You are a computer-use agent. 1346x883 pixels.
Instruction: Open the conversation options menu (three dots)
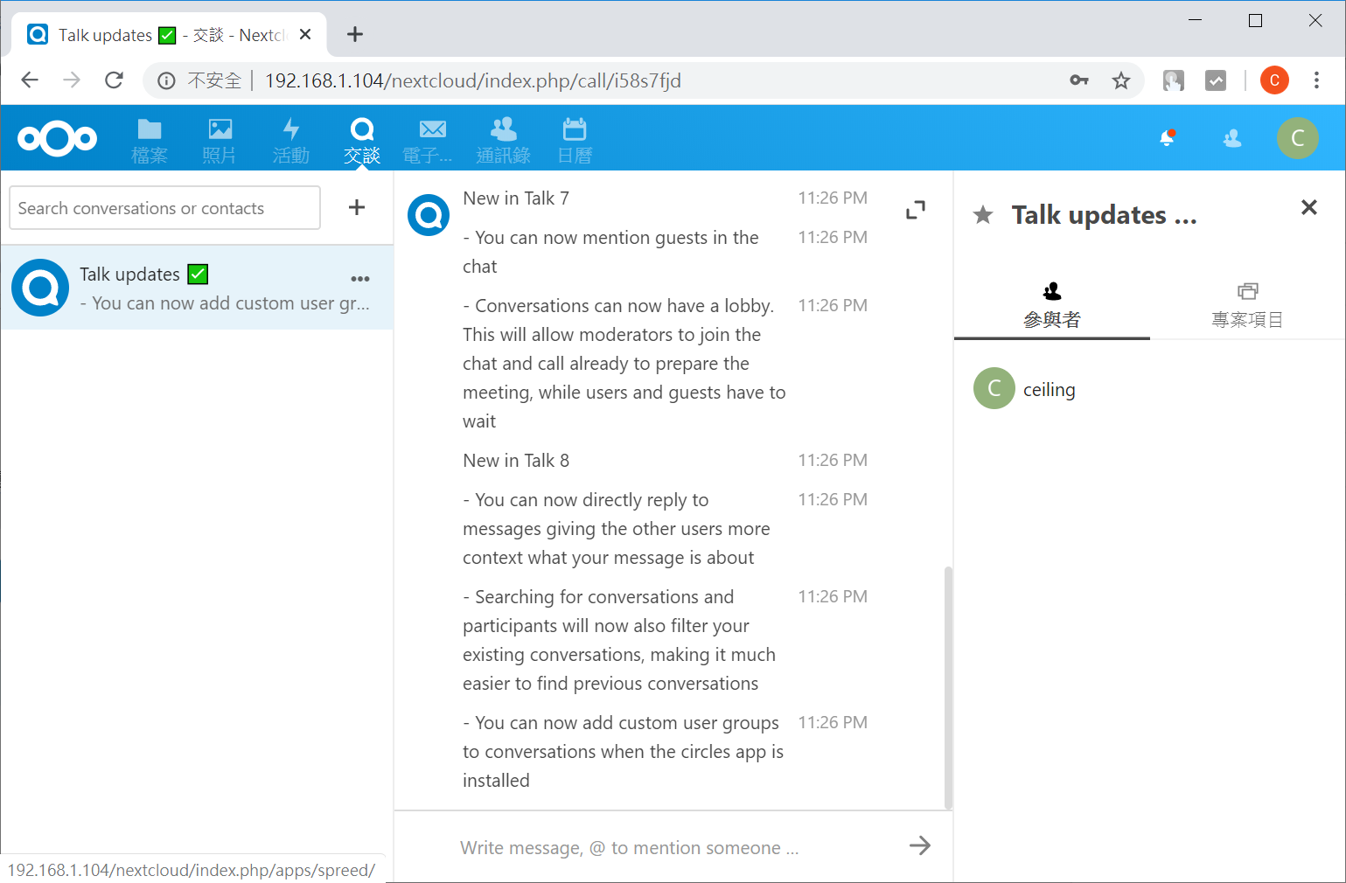(359, 278)
